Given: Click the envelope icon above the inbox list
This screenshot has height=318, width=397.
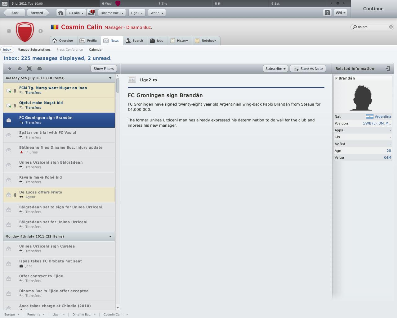Looking at the screenshot, I should (x=39, y=69).
